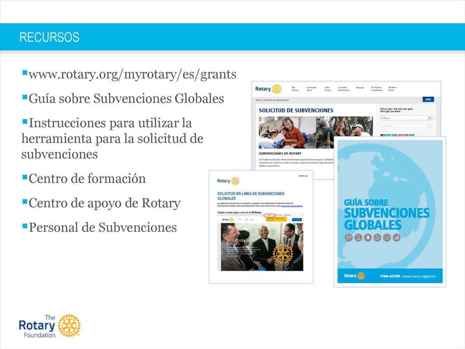Expand the 'I want to...' dropdown
This screenshot has height=349, width=465.
tap(406, 125)
